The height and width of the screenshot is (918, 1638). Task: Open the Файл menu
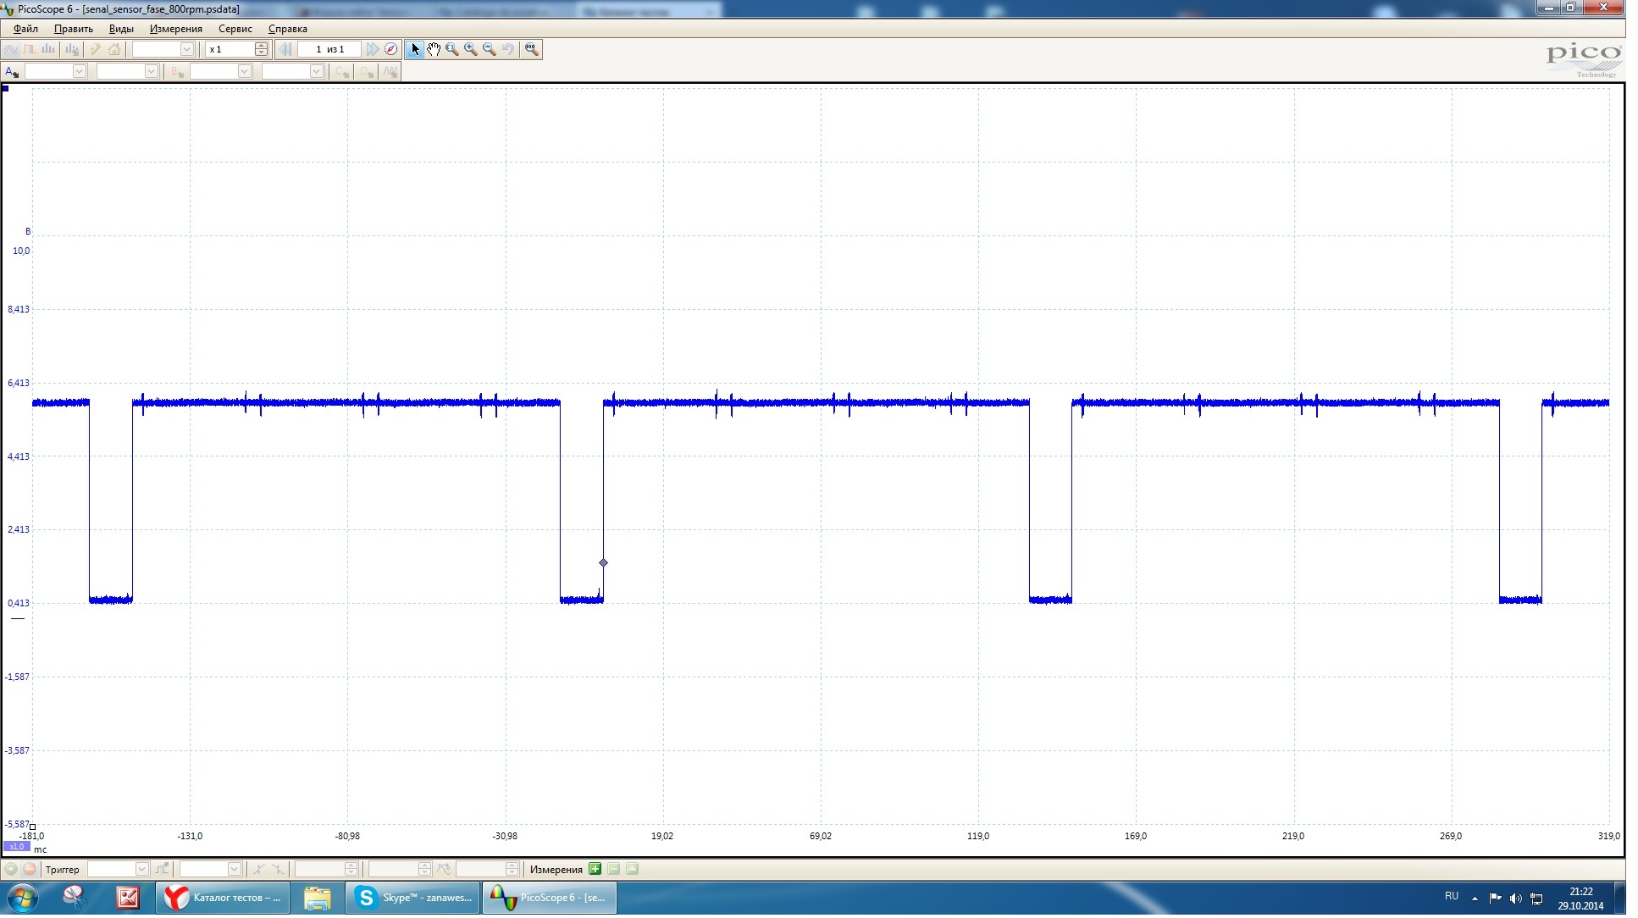[25, 29]
